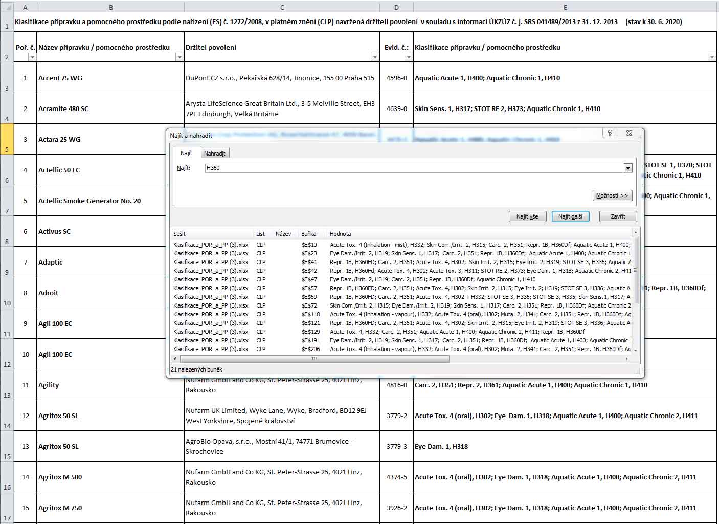The image size is (719, 524).
Task: Open the Evid. č. column filter arrow
Action: pyautogui.click(x=408, y=57)
